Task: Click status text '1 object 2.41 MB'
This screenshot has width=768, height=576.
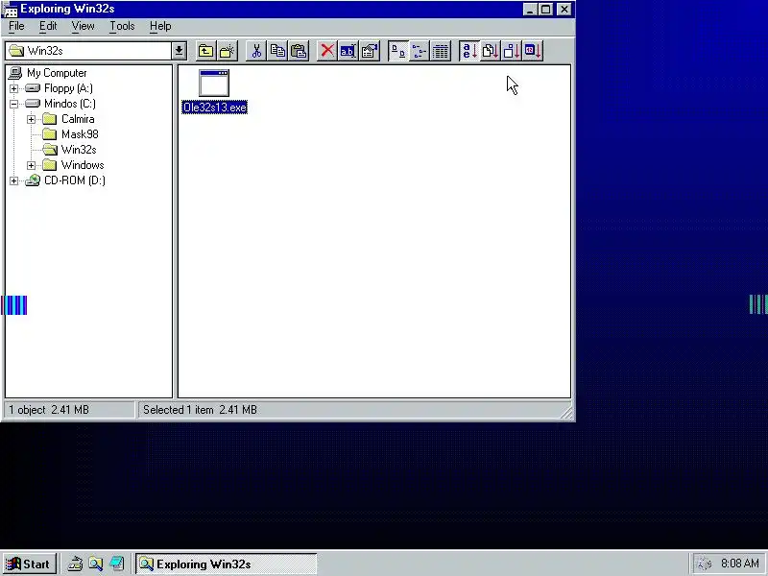Action: click(49, 410)
